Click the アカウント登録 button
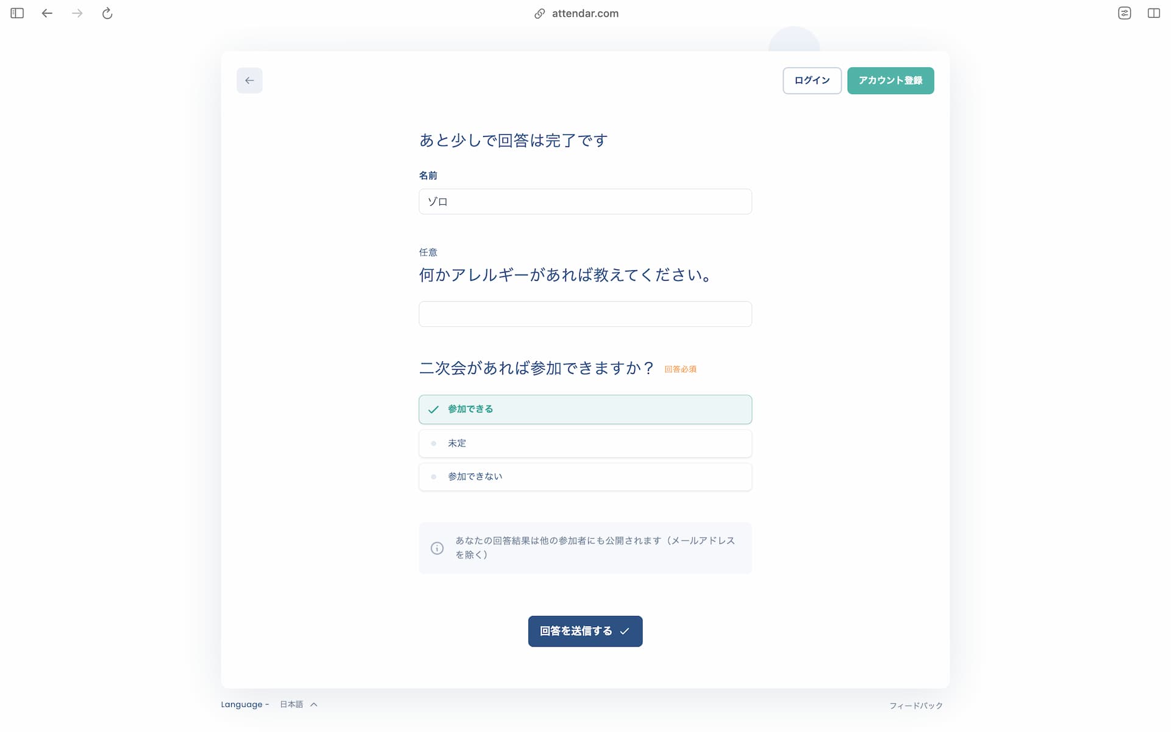Screen dimensions: 1171x732 890,81
